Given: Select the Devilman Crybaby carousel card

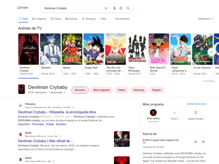Looking at the screenshot, I should [x=28, y=55].
